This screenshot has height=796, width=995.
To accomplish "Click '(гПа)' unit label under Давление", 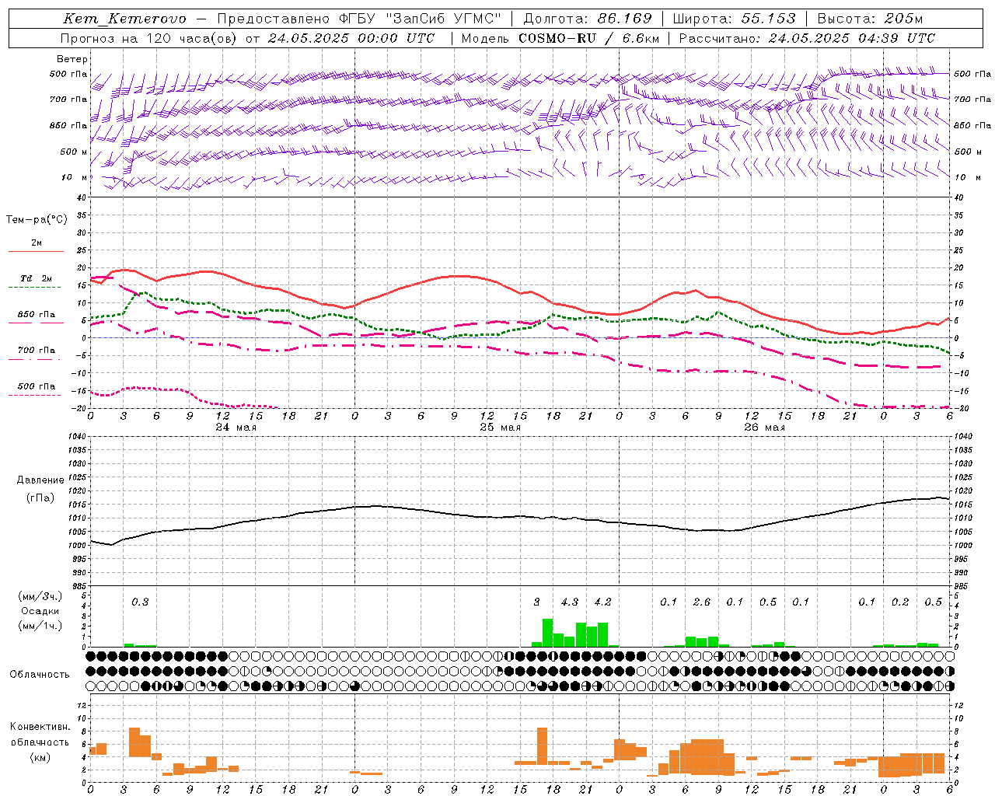I will click(40, 498).
